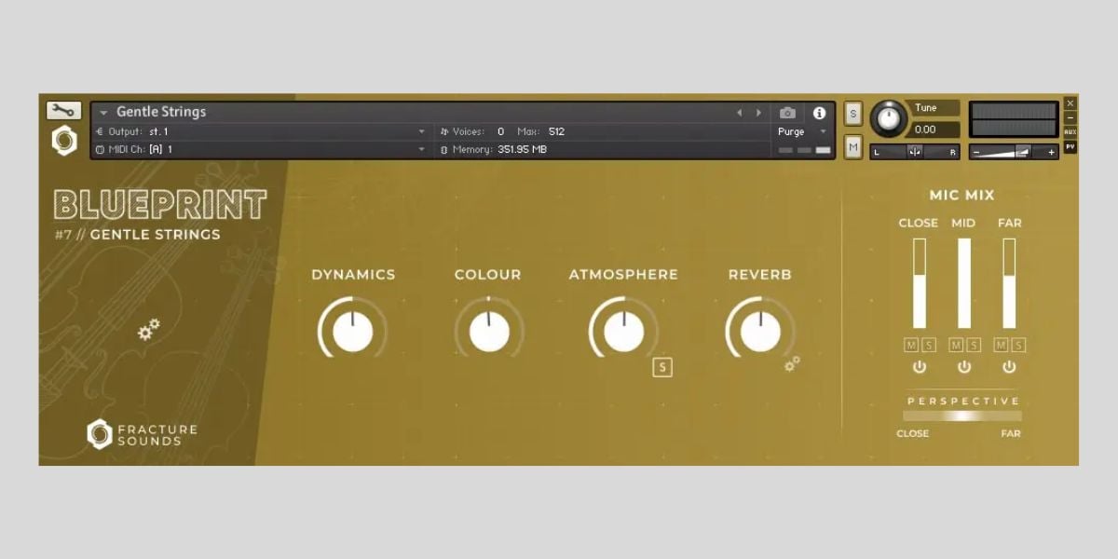Click the Reverb knob

click(760, 331)
